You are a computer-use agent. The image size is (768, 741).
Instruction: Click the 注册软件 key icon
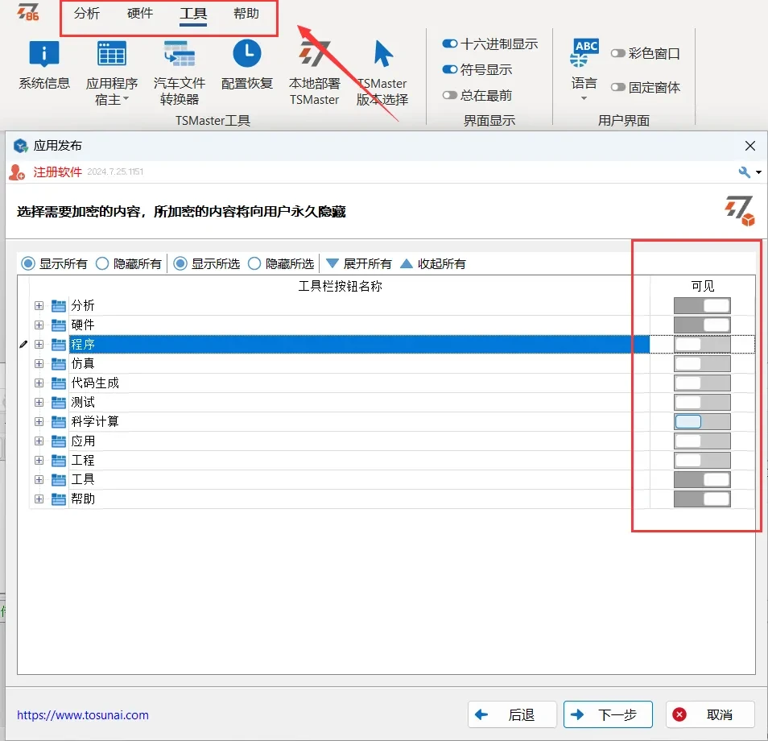click(x=18, y=172)
